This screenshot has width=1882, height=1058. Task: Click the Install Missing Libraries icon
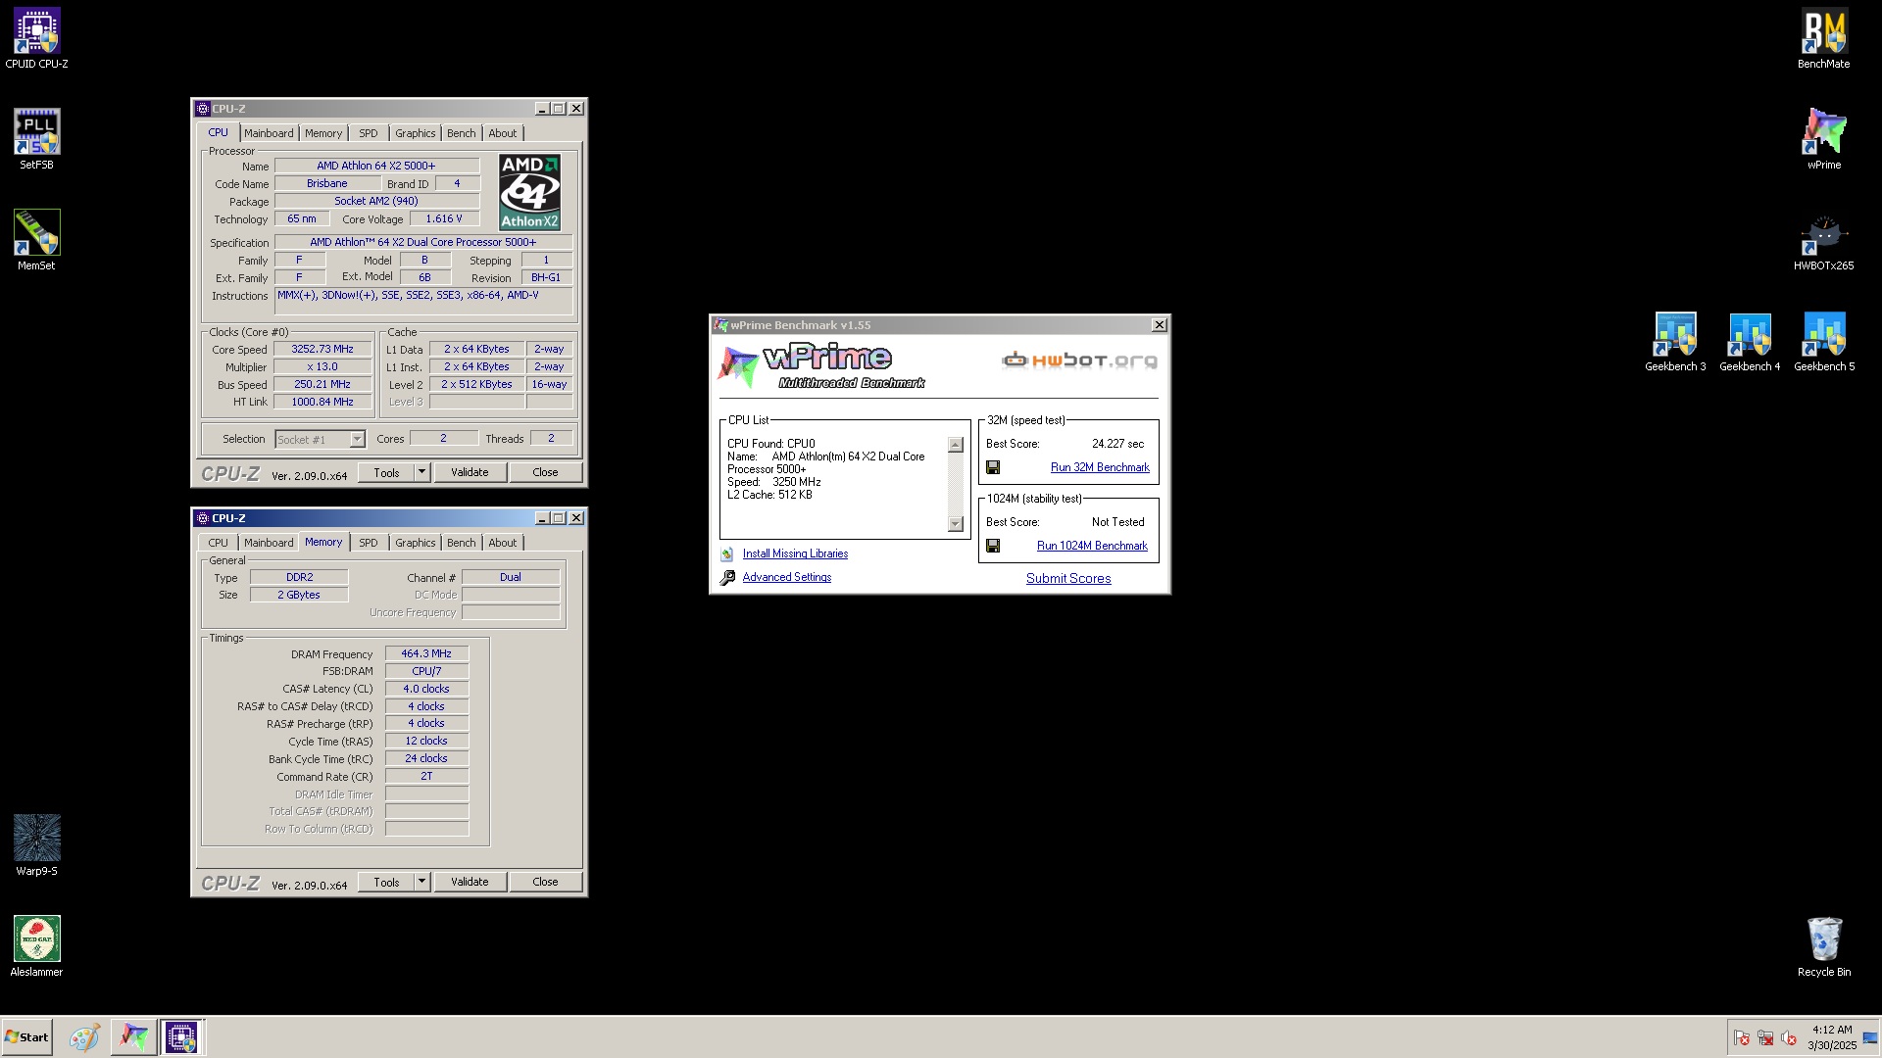coord(727,554)
